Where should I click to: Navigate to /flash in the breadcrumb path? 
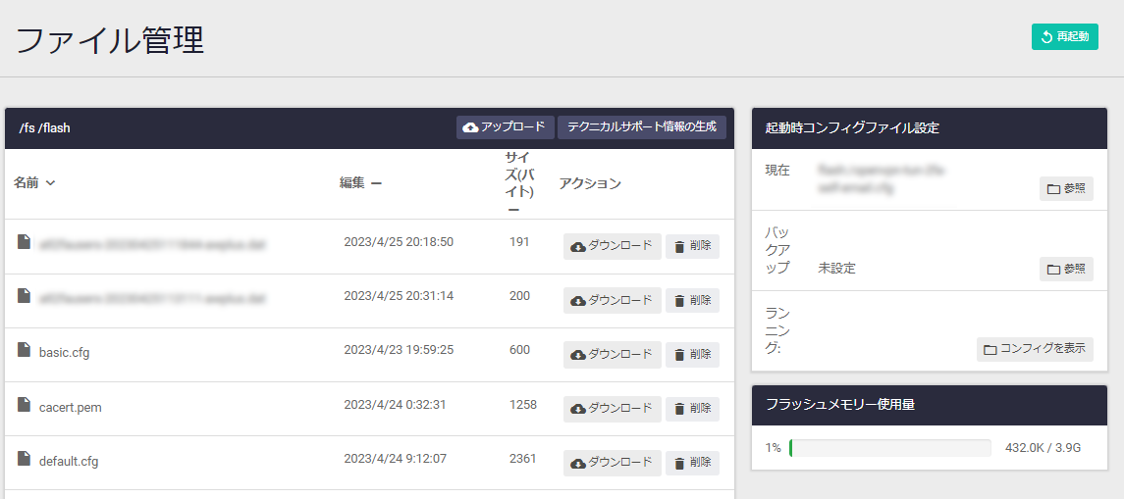coord(54,128)
